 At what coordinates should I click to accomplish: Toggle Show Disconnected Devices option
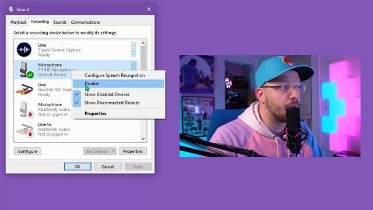click(118, 103)
